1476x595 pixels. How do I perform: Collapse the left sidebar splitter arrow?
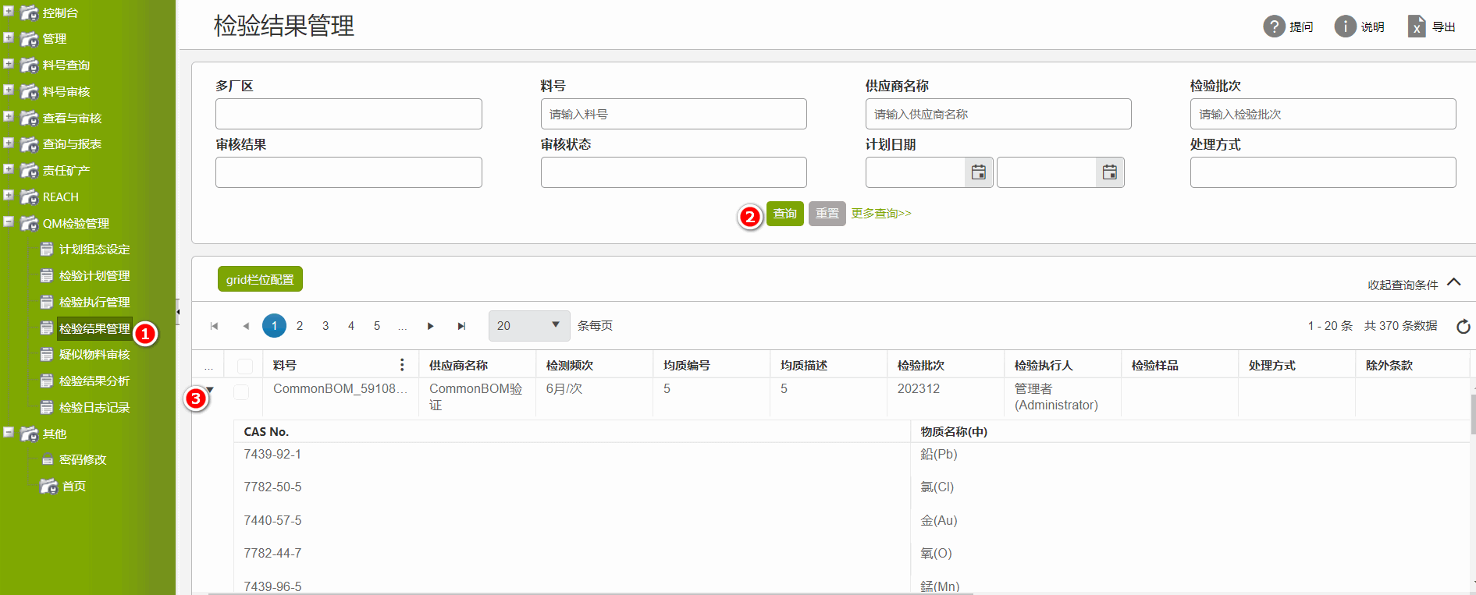[x=178, y=312]
